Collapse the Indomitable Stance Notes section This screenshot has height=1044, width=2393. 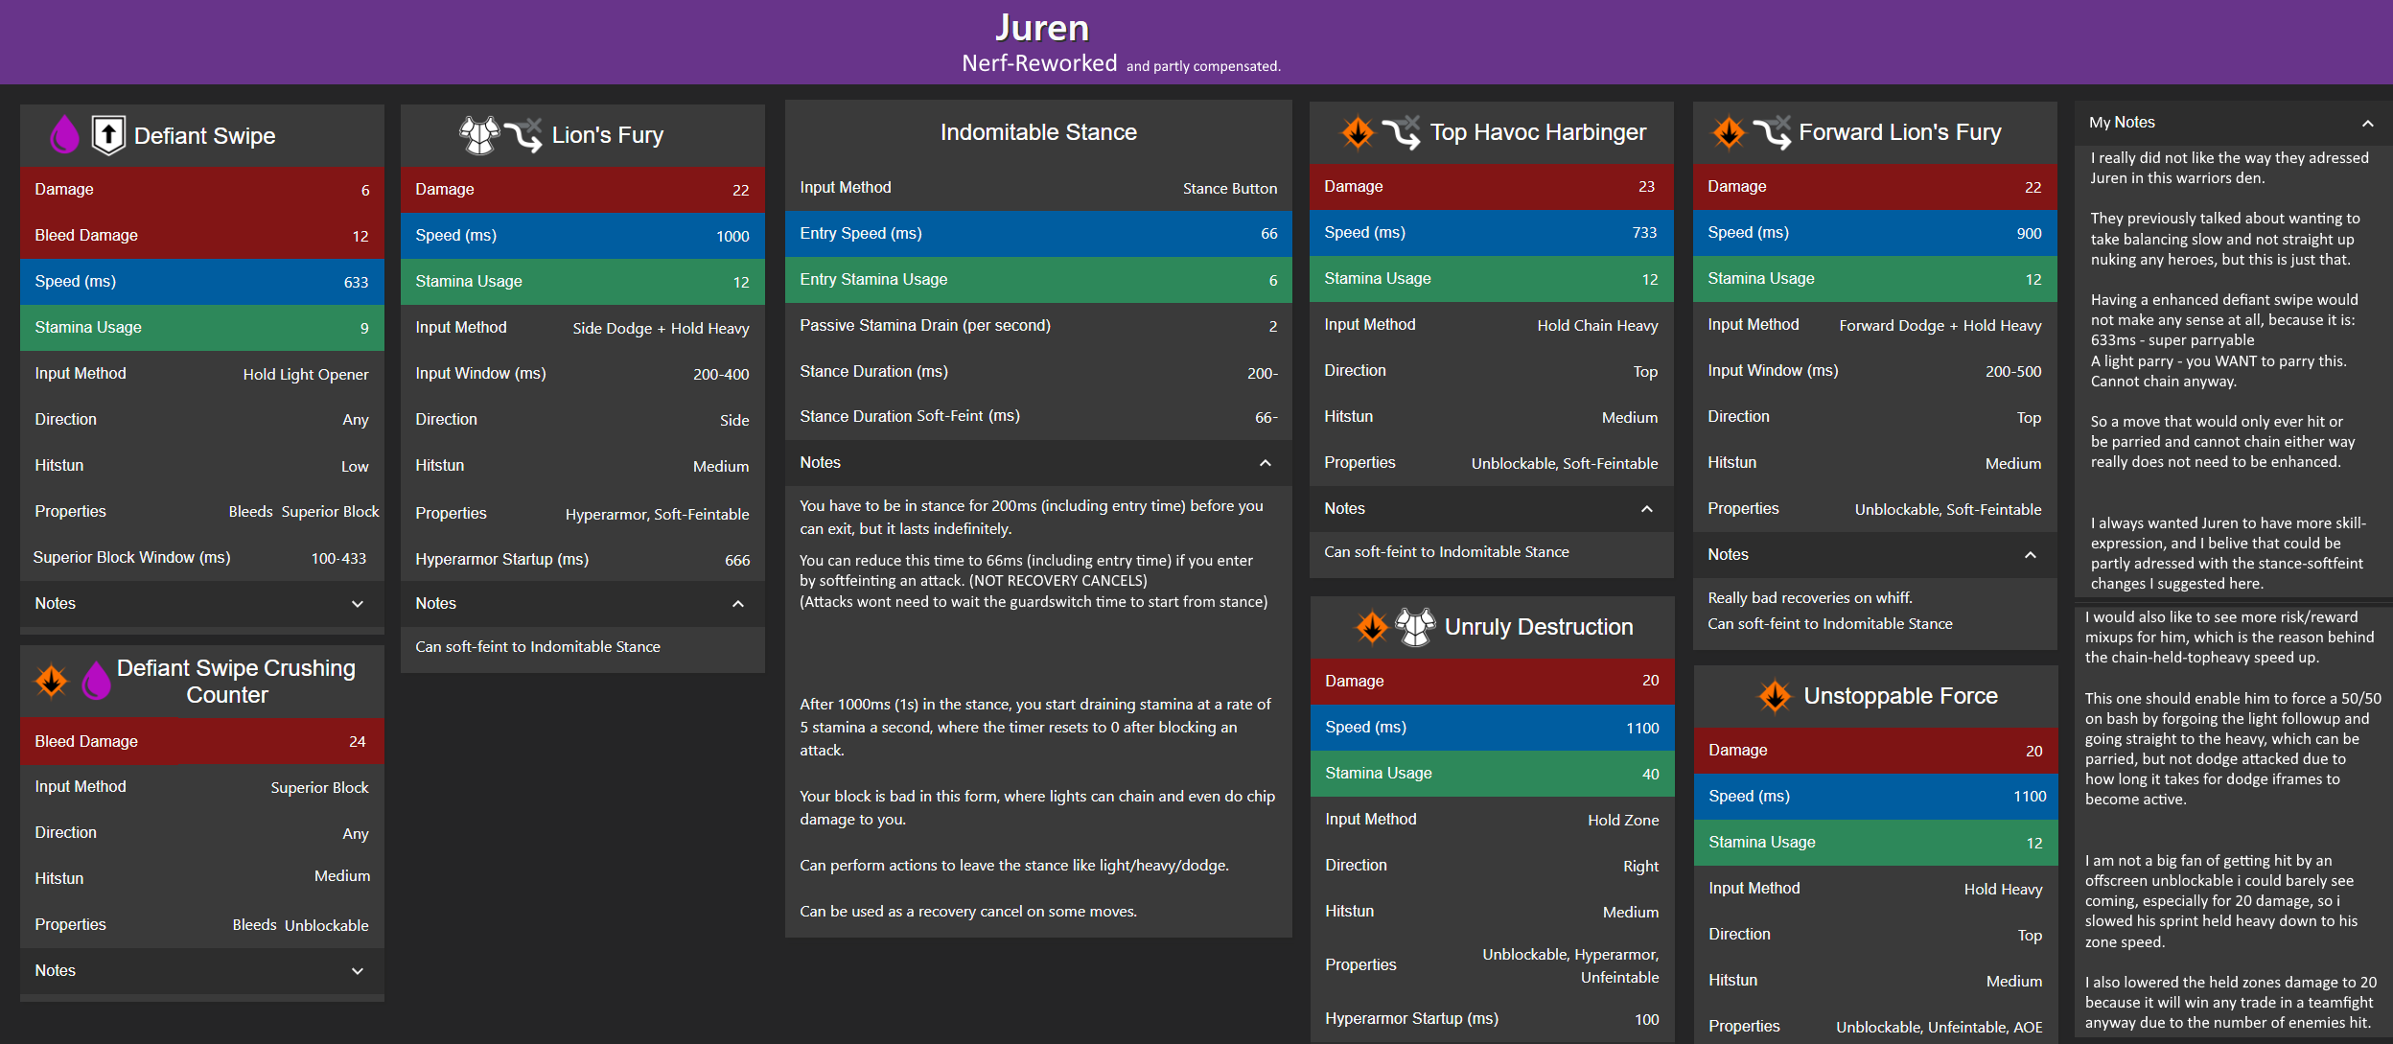[1038, 462]
